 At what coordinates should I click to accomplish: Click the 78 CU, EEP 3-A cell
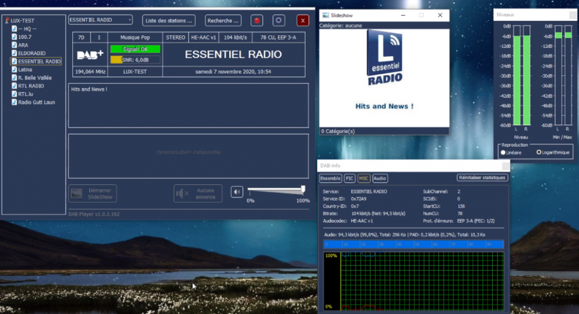[278, 37]
